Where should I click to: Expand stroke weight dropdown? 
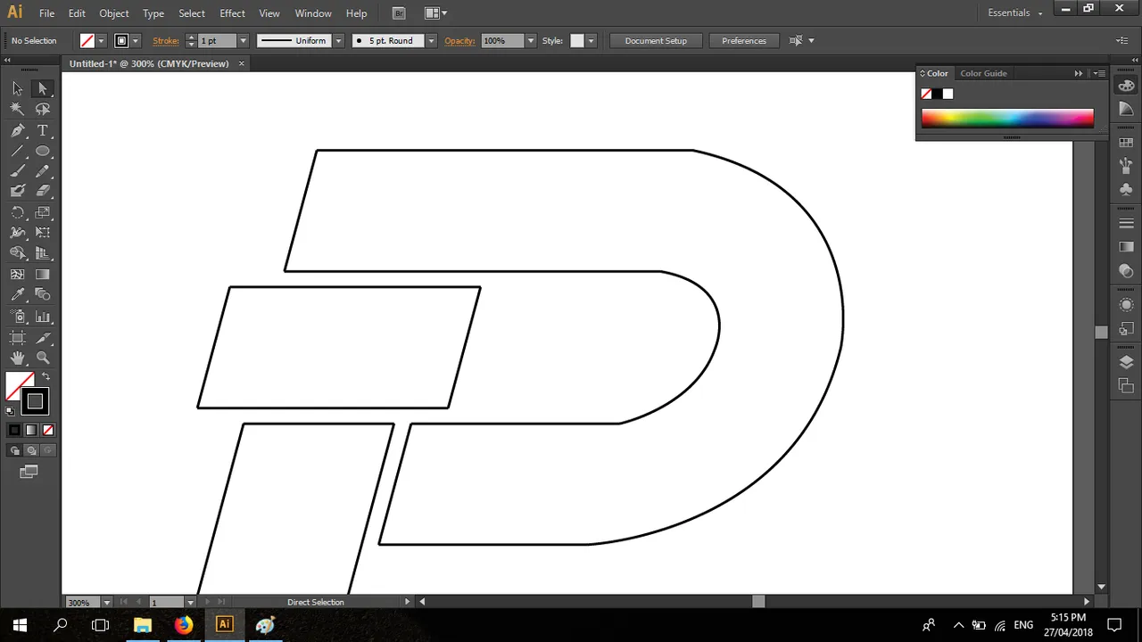coord(243,41)
